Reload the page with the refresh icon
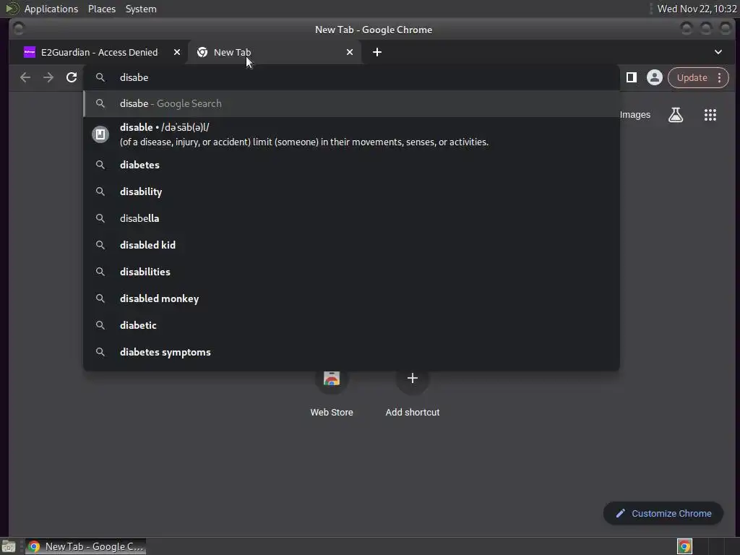The height and width of the screenshot is (555, 740). pos(72,77)
